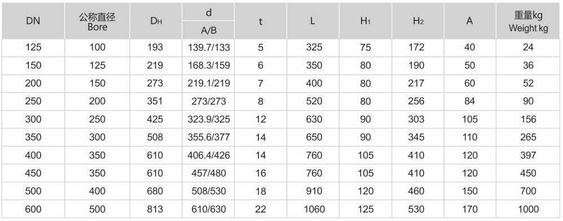Click the 重量kg Weight kg header
Image resolution: width=563 pixels, height=221 pixels.
click(528, 21)
